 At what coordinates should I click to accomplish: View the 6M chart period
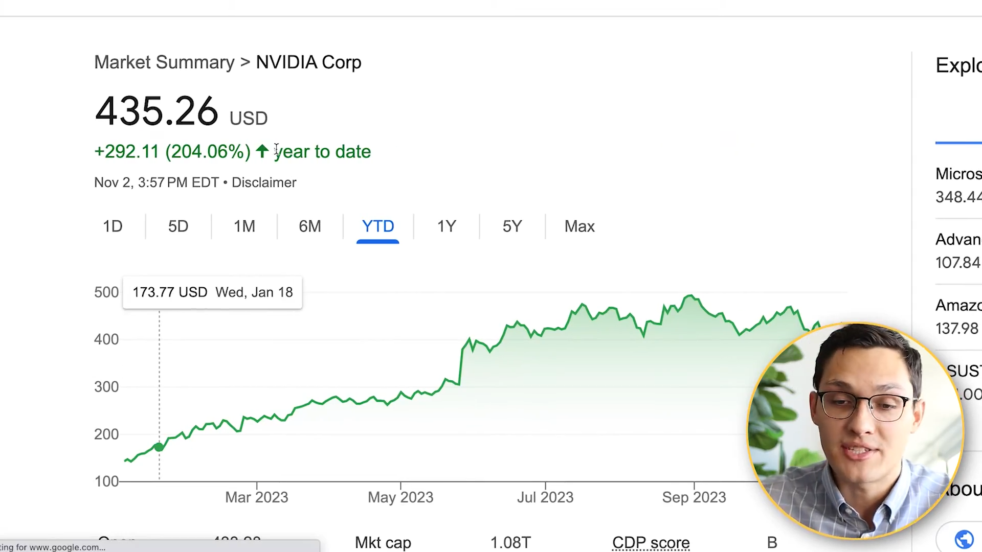pyautogui.click(x=310, y=226)
